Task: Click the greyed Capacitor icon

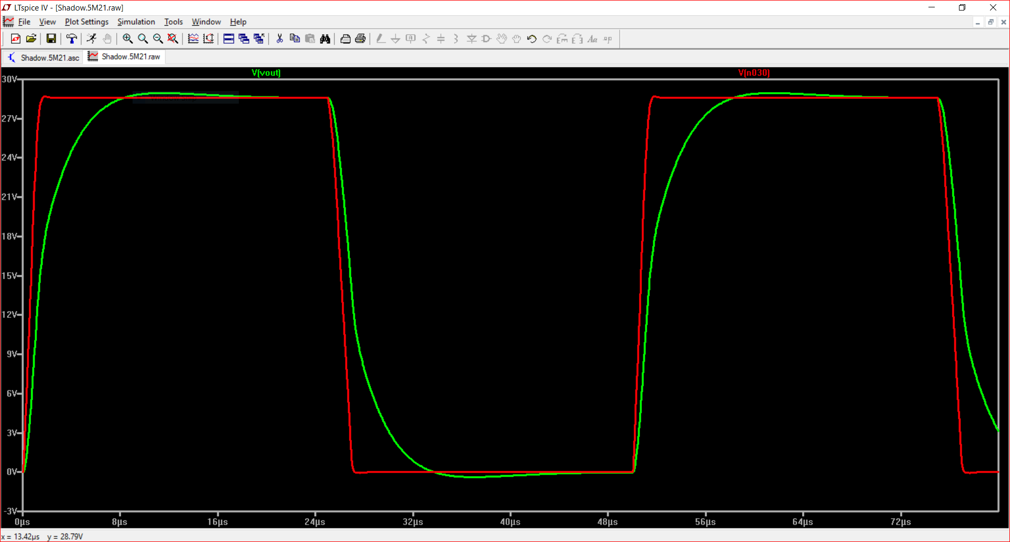Action: click(441, 38)
